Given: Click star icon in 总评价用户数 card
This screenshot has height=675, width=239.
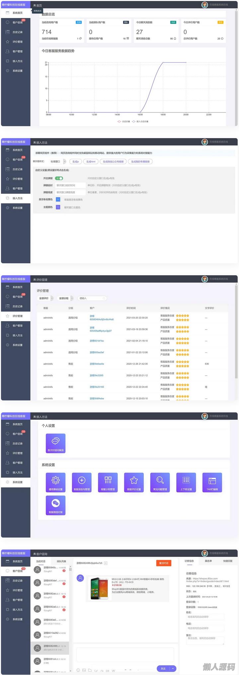Looking at the screenshot, I should click(x=222, y=39).
